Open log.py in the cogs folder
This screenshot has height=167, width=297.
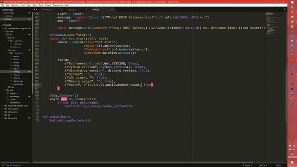[16, 69]
